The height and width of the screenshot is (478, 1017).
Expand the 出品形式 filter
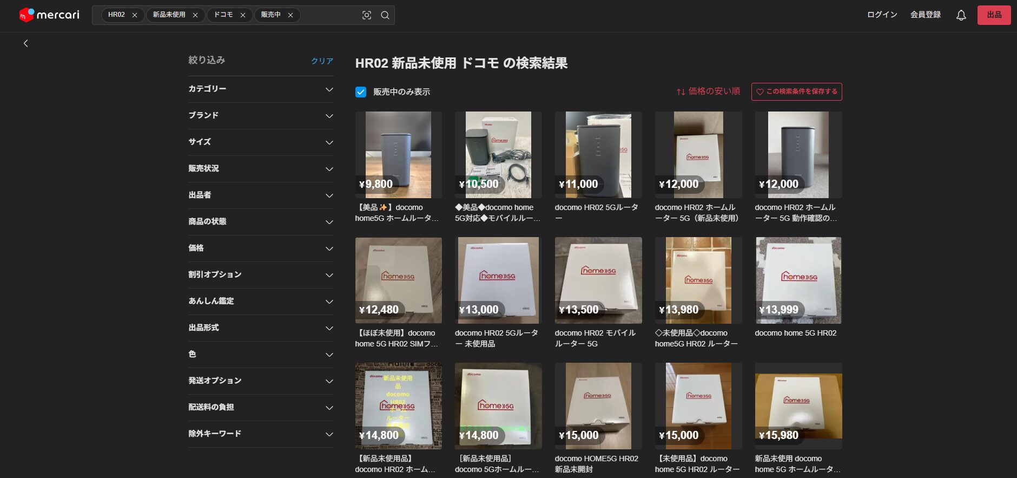[261, 328]
